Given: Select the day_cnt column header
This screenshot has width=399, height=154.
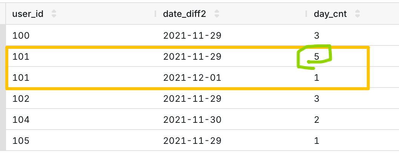Looking at the screenshot, I should 330,14.
